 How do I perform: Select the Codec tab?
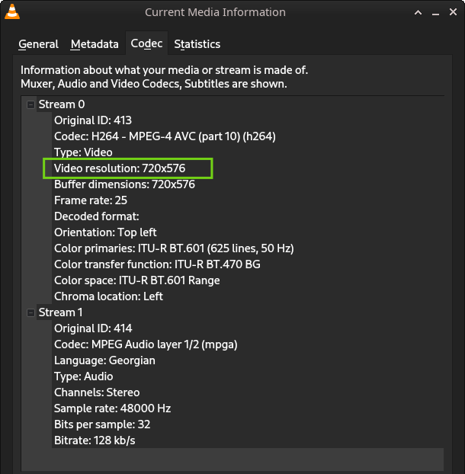pyautogui.click(x=146, y=43)
